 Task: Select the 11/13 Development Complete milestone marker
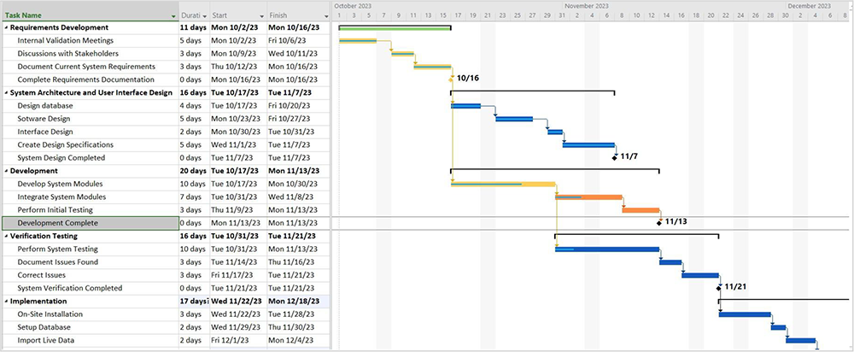tap(659, 222)
